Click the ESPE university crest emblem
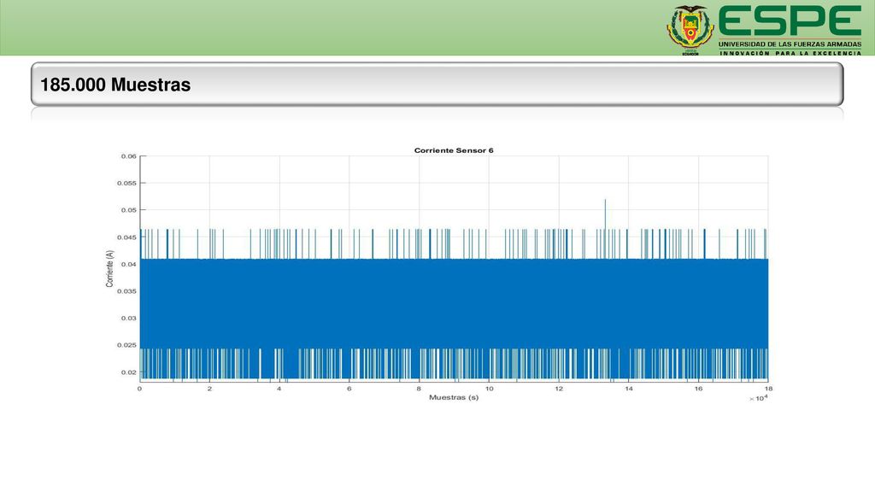Viewport: 875px width, 492px height. point(690,30)
